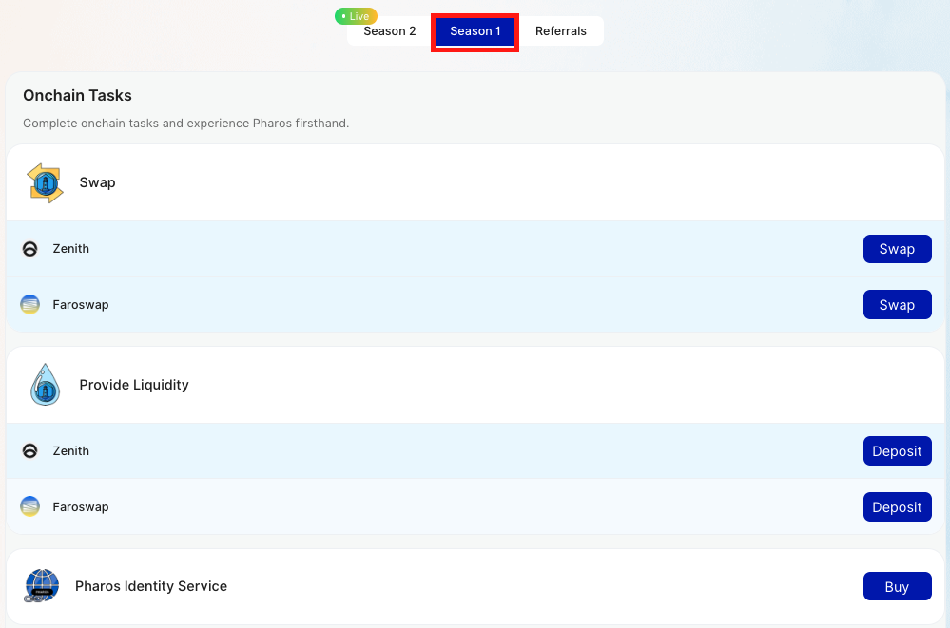
Task: Click the green Live badge
Action: click(356, 16)
